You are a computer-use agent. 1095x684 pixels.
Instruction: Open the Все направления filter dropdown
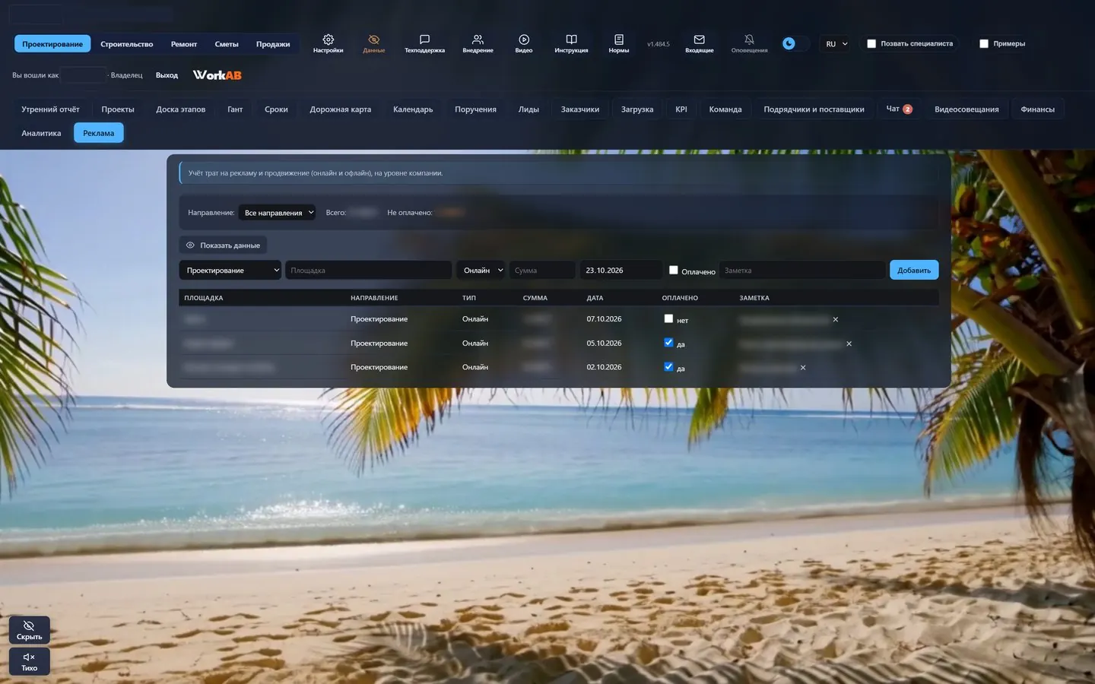pyautogui.click(x=278, y=213)
